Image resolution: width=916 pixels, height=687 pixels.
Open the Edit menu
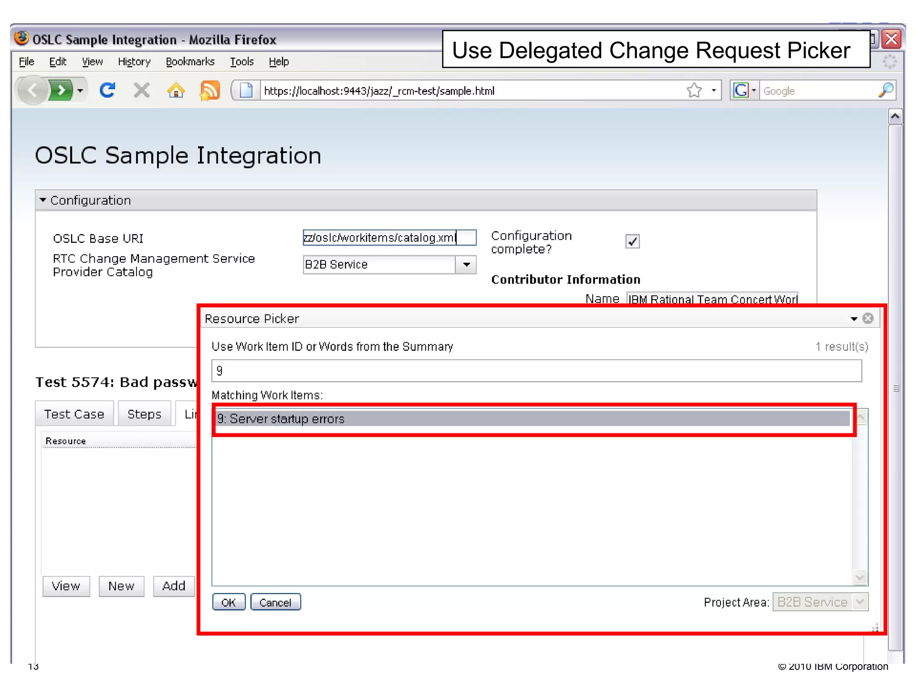[x=58, y=62]
